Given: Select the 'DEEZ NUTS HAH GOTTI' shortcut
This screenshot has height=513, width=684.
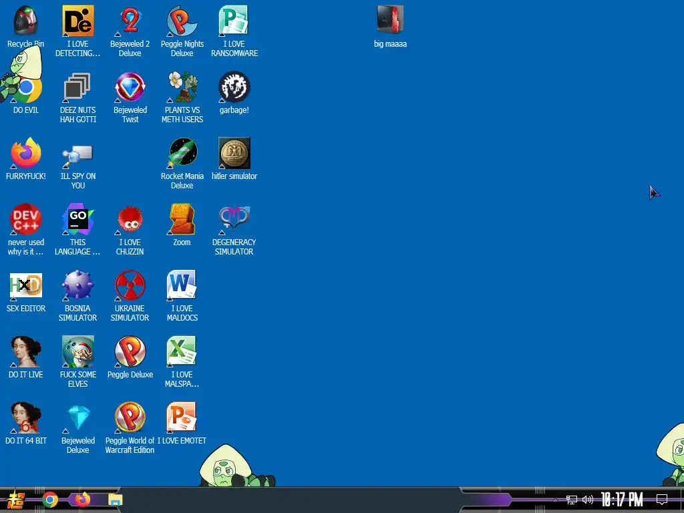Looking at the screenshot, I should (x=77, y=87).
